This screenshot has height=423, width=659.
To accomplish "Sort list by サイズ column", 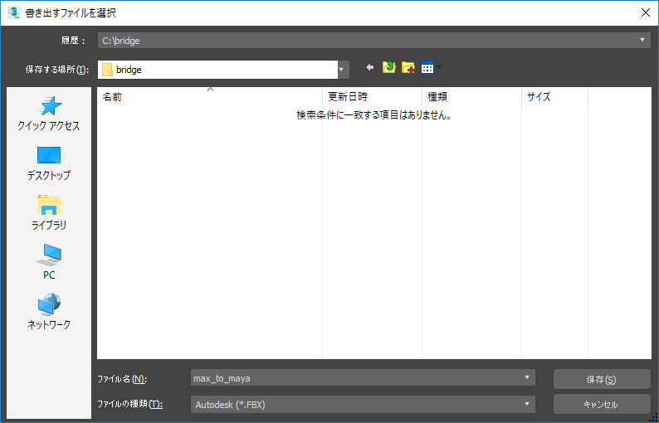I will (554, 97).
